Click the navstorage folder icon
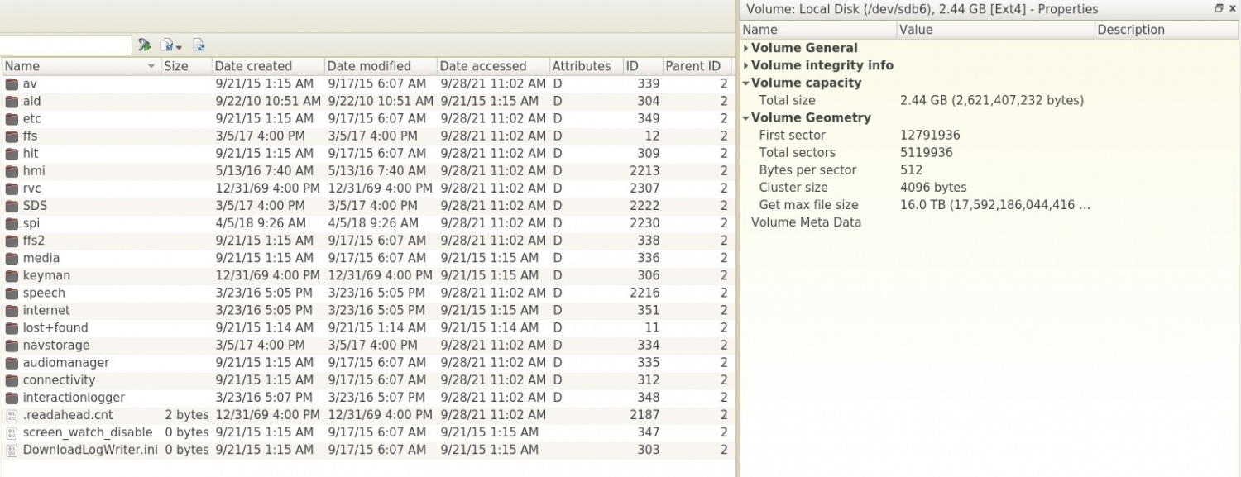The image size is (1241, 477). point(12,345)
